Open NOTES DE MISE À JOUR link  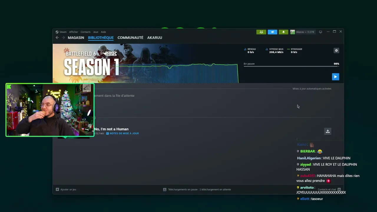pos(122,133)
